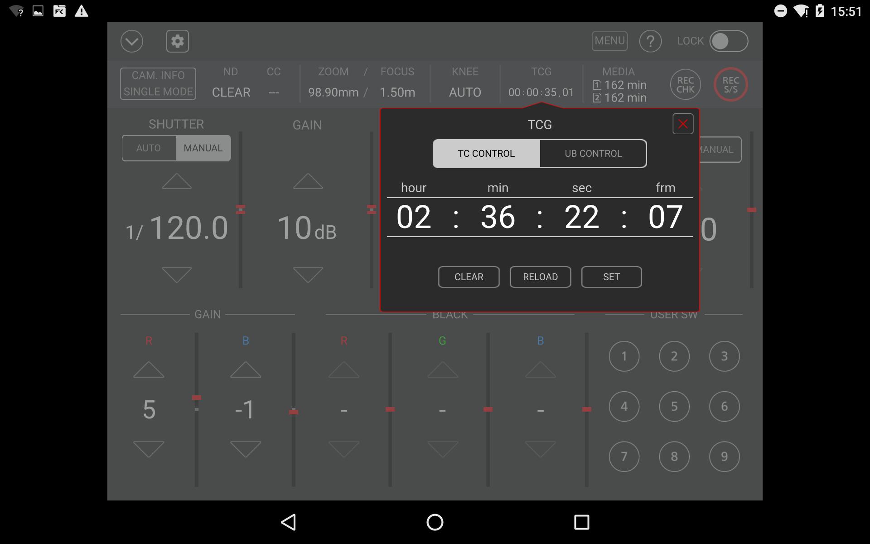Increase master GAIN dB with up arrow
The height and width of the screenshot is (544, 870).
click(x=308, y=181)
